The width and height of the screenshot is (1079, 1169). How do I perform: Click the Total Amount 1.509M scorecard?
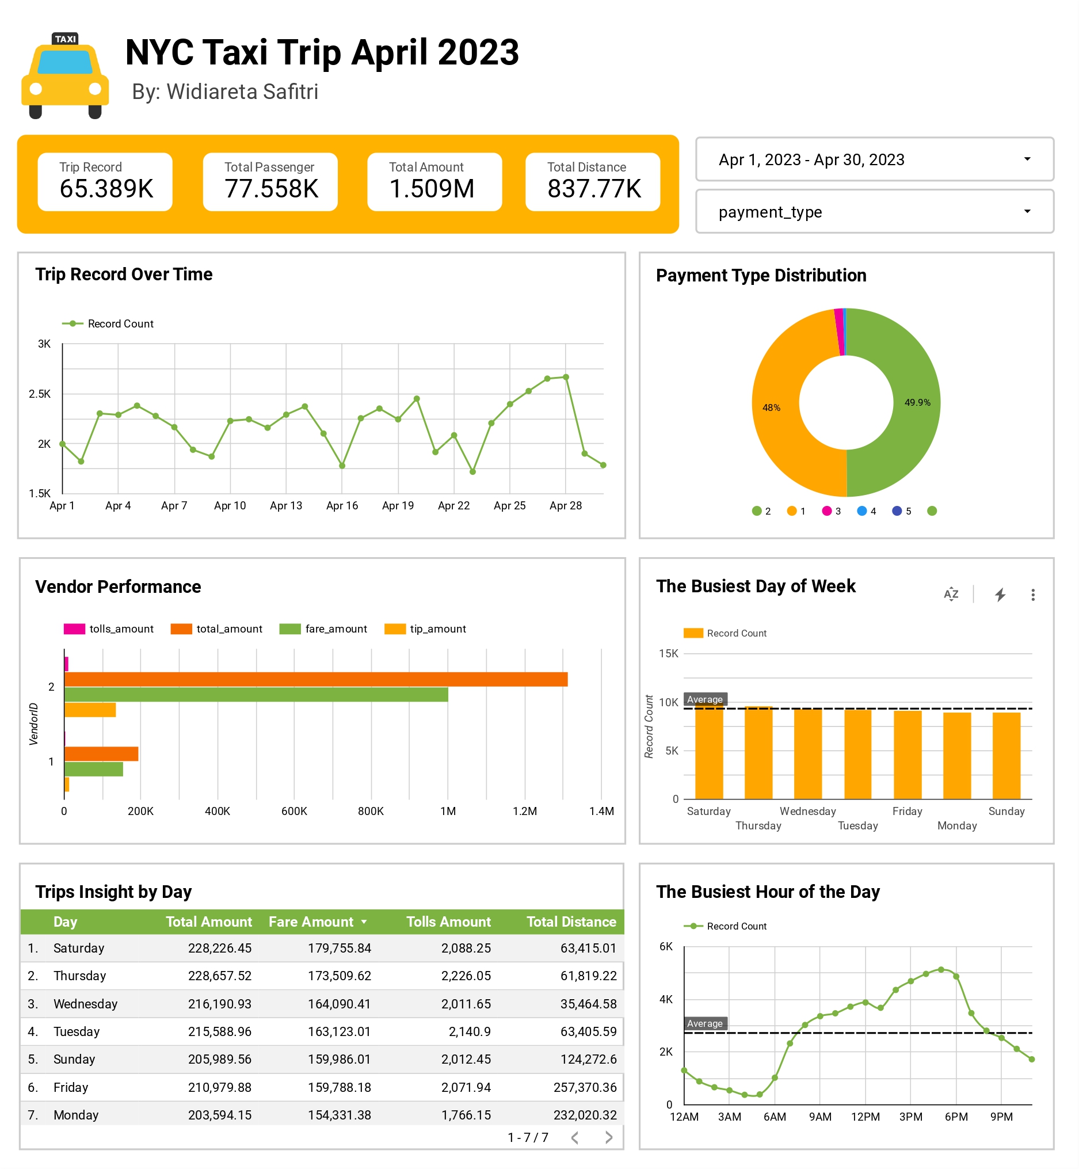pyautogui.click(x=434, y=182)
